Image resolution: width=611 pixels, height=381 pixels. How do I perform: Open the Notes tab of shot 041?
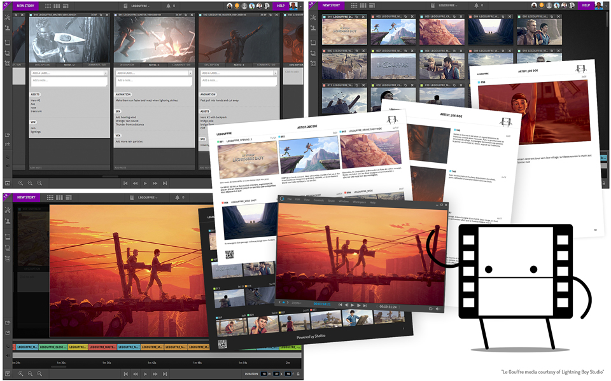pyautogui.click(x=154, y=65)
